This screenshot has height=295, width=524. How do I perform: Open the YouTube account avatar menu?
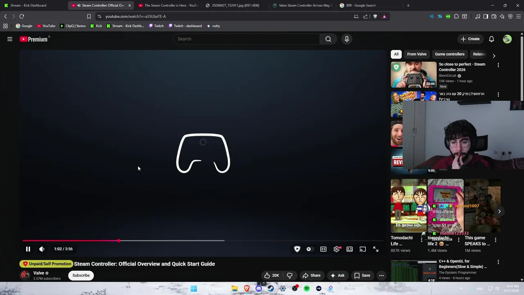[507, 39]
